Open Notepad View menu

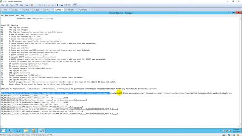[18, 15]
